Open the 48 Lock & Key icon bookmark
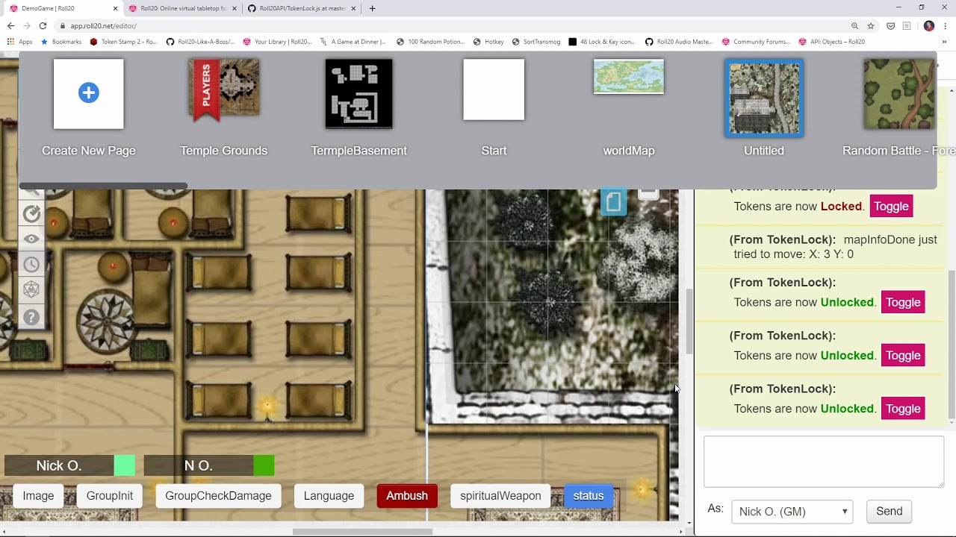 602,42
